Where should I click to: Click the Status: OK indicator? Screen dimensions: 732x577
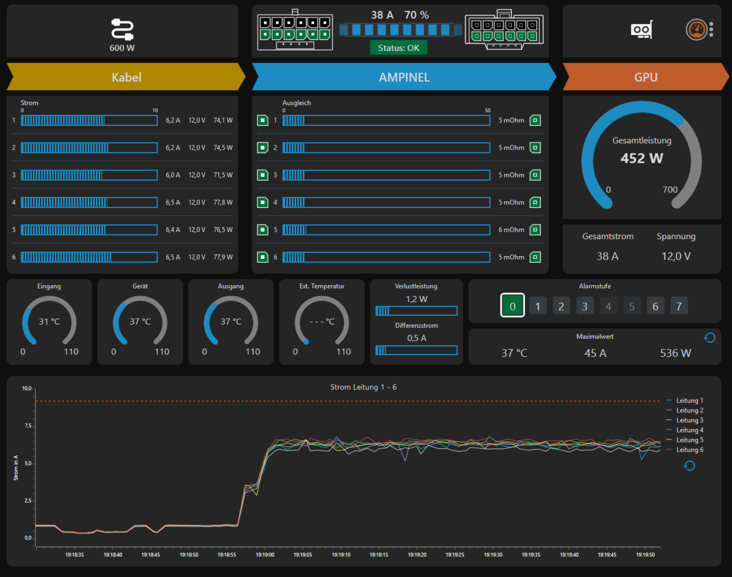coord(399,48)
